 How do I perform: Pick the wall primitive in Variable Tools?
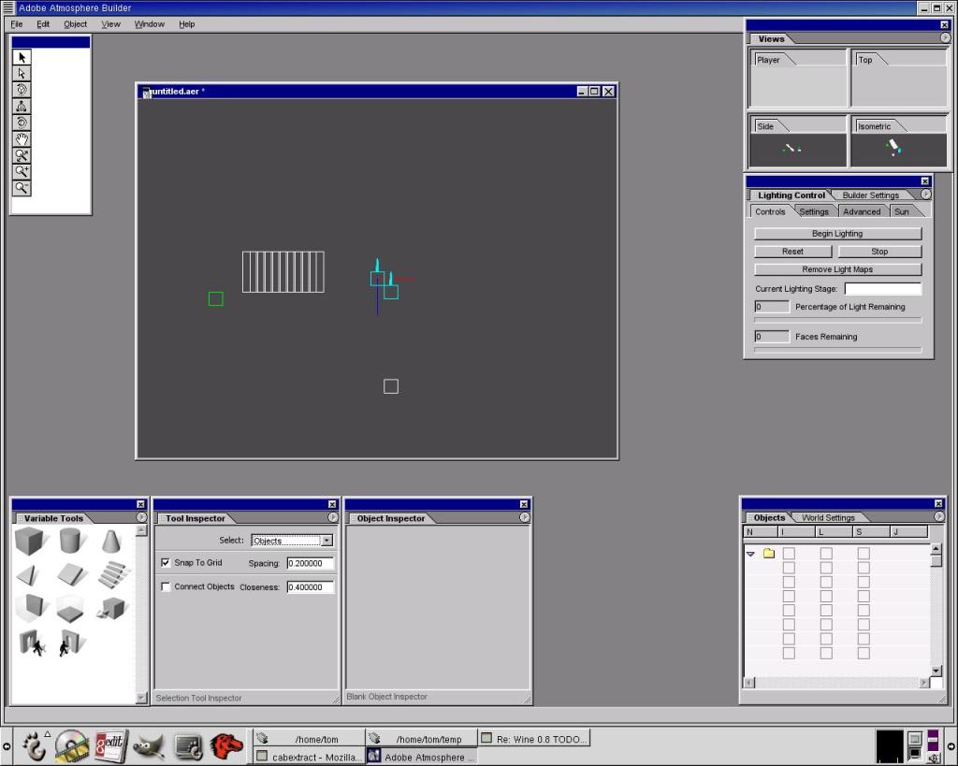tap(31, 607)
